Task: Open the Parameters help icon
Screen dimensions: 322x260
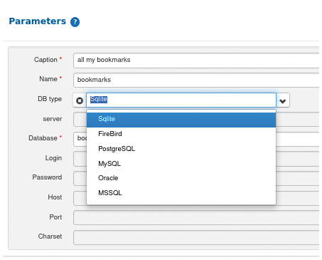Action: click(x=75, y=22)
